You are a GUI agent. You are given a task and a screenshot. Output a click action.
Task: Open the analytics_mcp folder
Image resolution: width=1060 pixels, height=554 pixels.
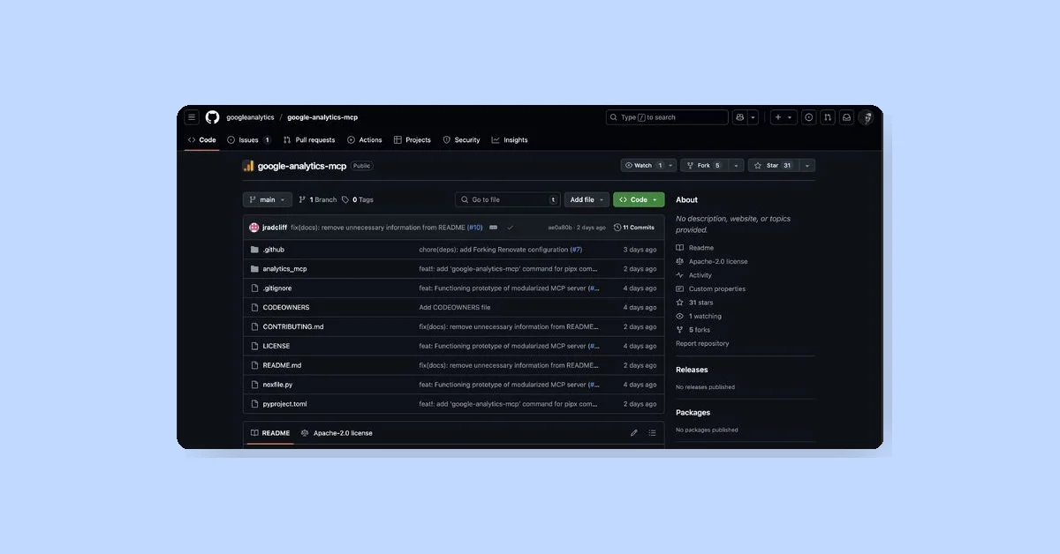pos(284,269)
